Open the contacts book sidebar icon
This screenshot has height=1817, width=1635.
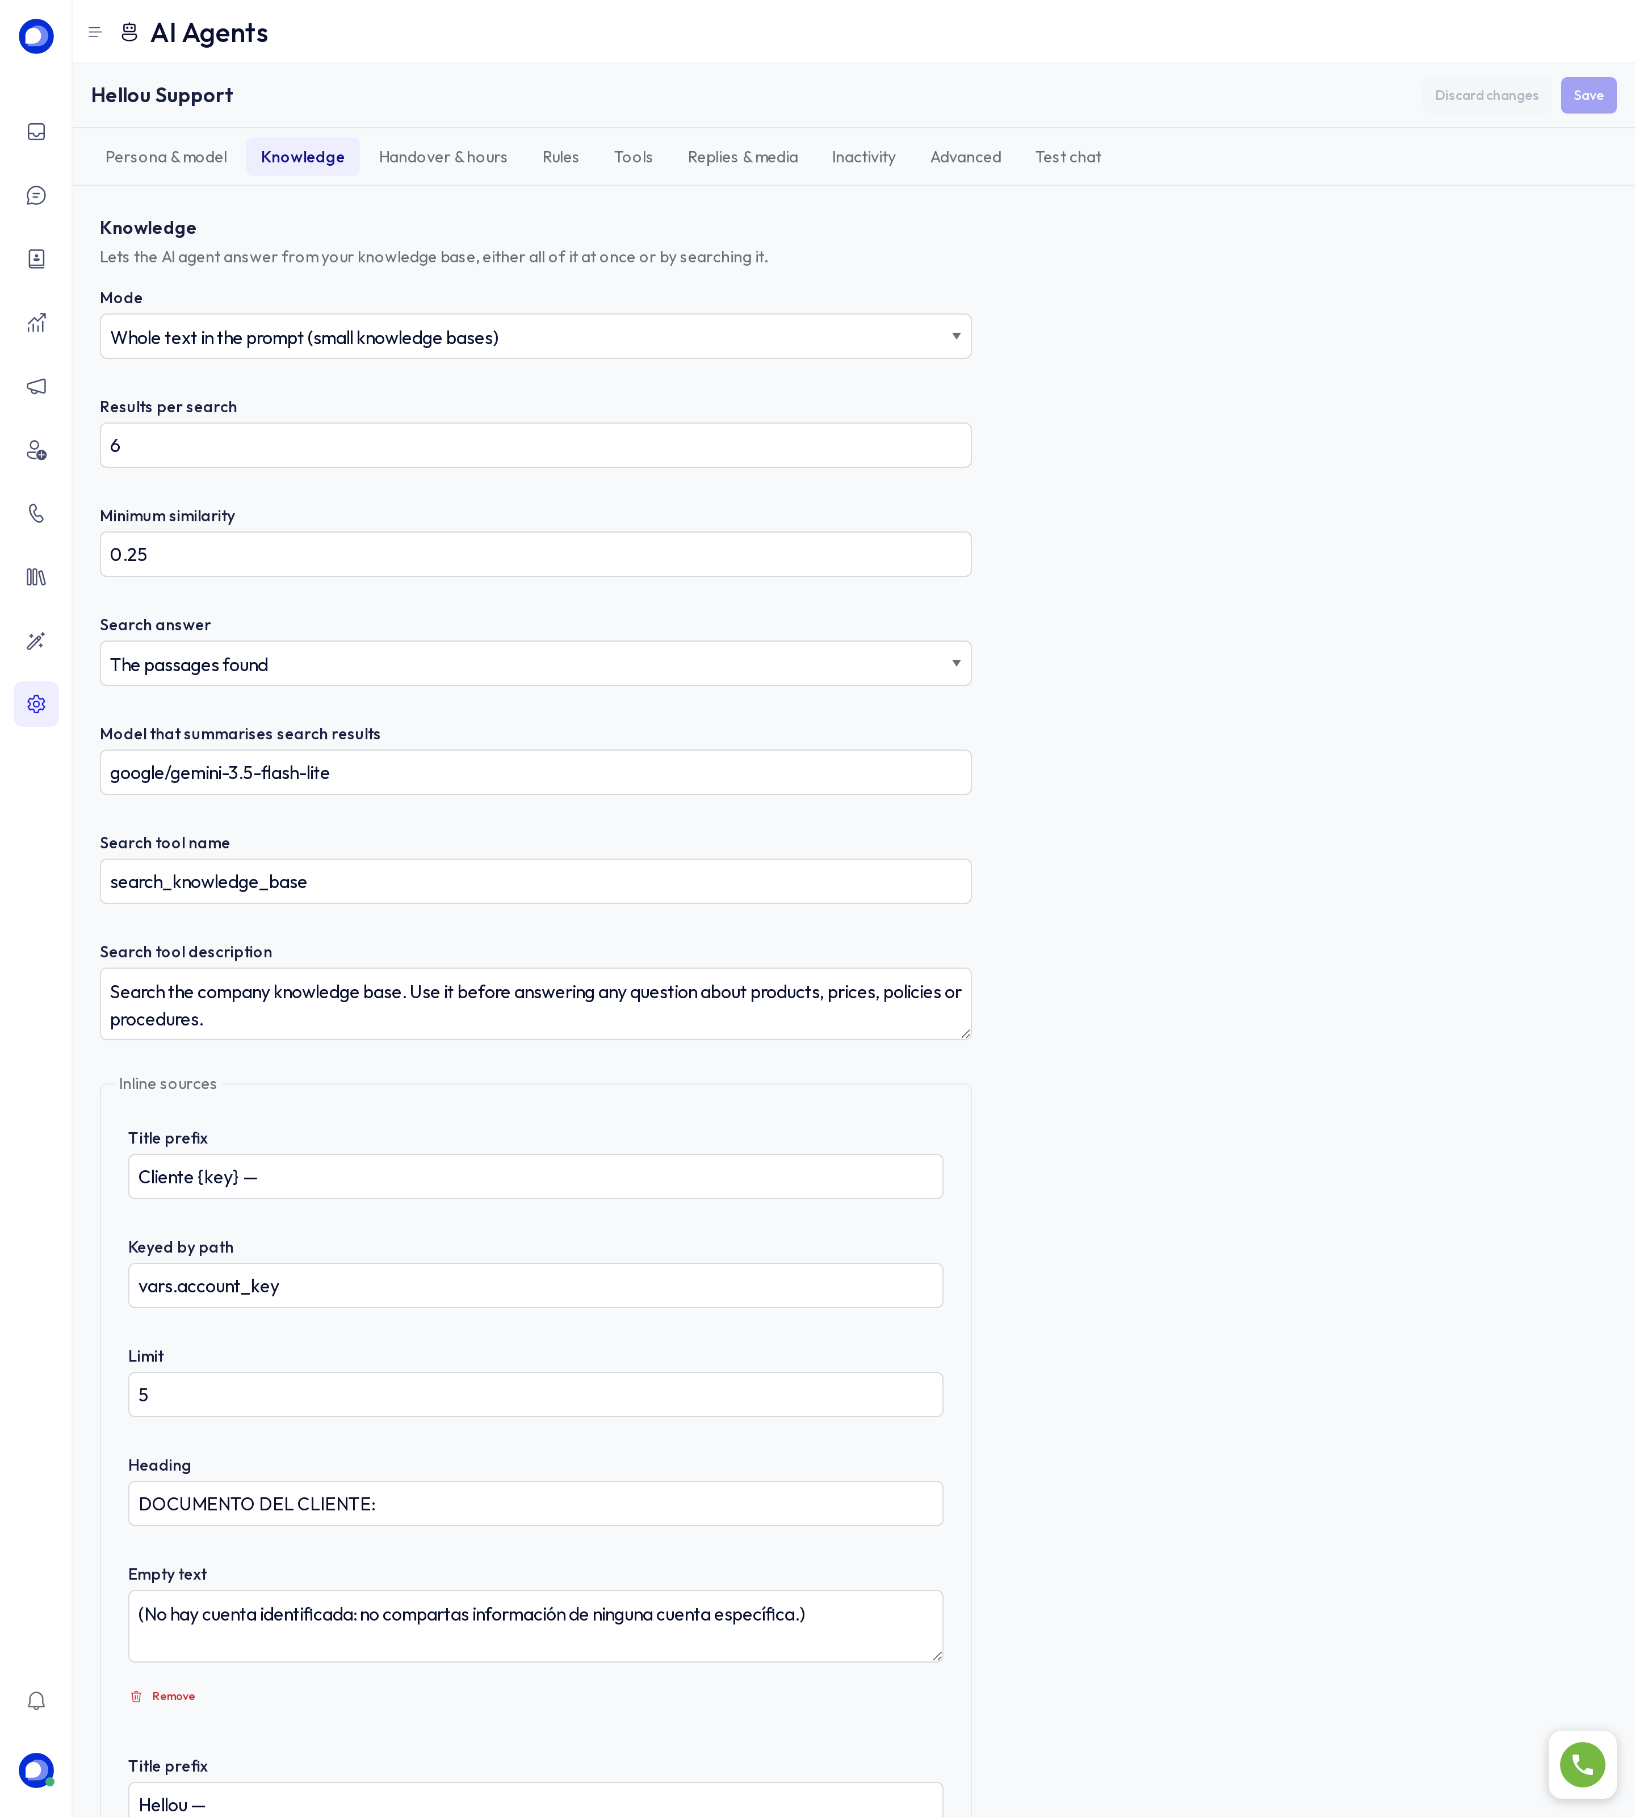point(36,259)
